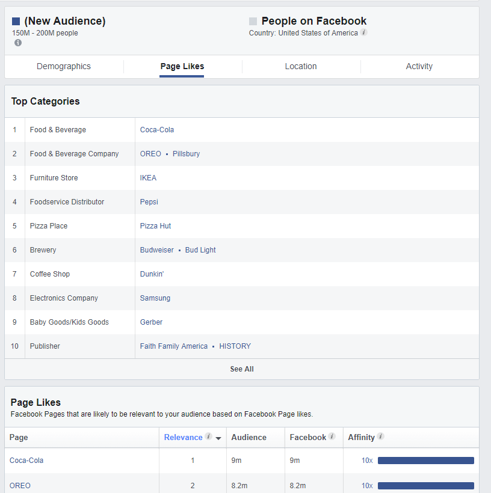Click the gray People on Facebook swatch
The width and height of the screenshot is (491, 493).
pos(253,22)
